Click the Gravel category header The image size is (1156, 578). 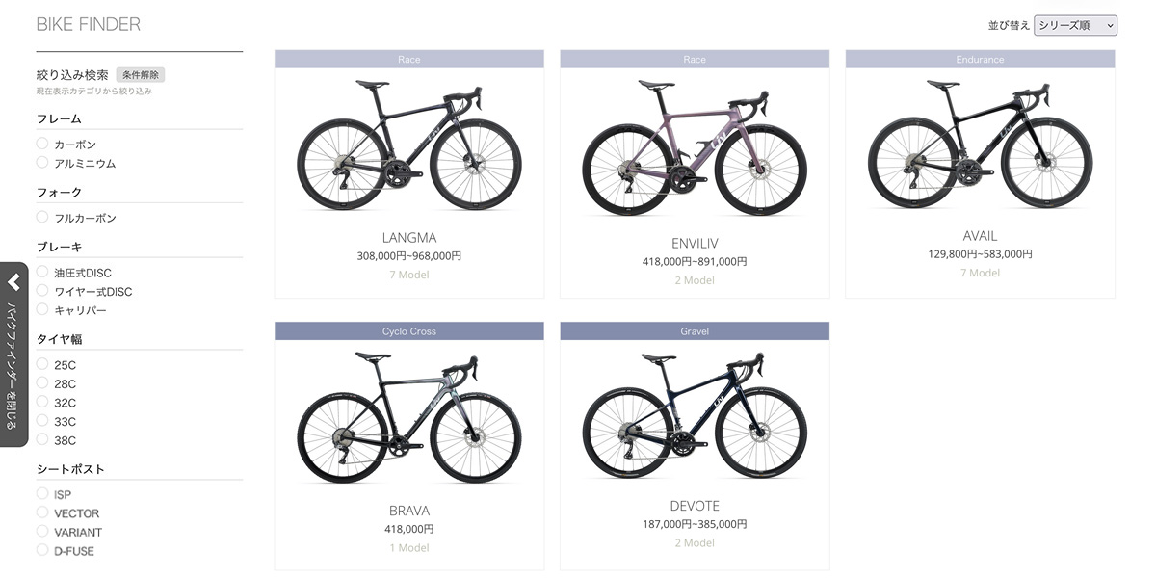(x=694, y=331)
